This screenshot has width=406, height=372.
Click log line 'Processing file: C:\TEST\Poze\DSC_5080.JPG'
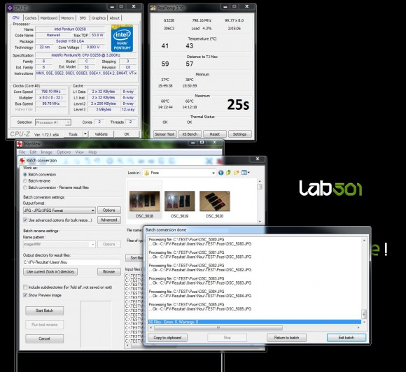pos(186,240)
